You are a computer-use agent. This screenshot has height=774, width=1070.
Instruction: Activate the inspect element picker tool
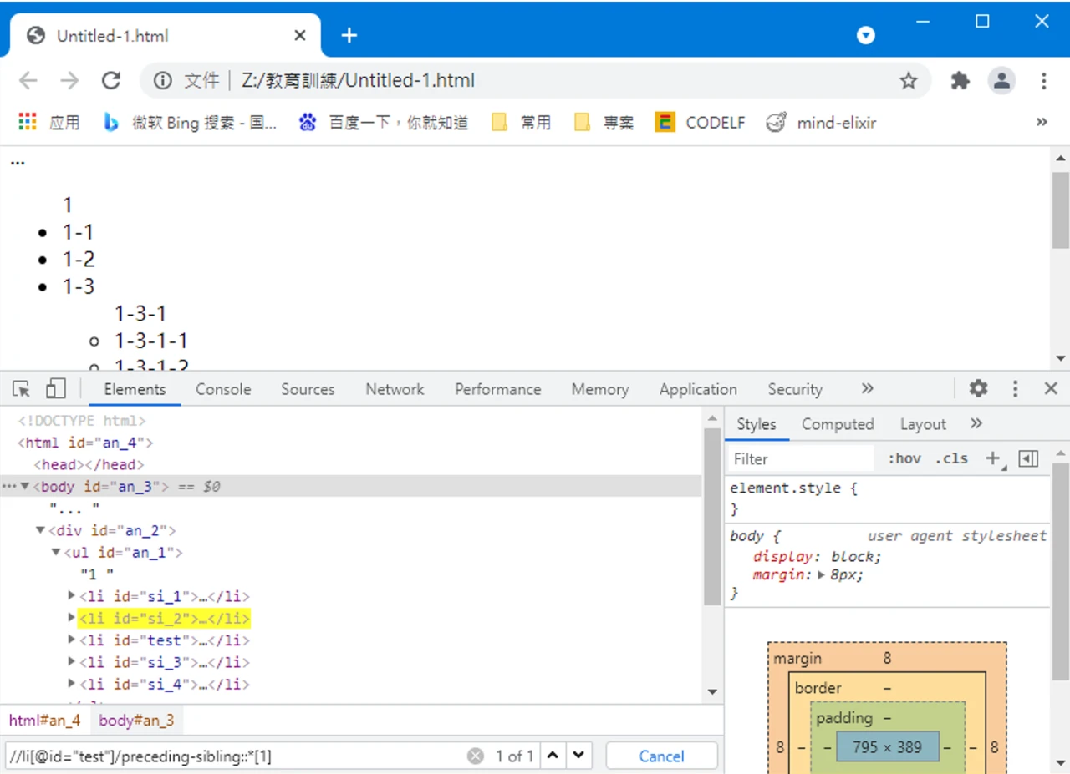coord(22,389)
